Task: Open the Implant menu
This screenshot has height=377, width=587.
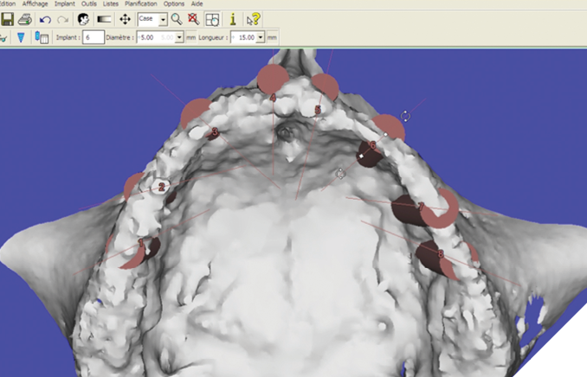Action: (65, 3)
